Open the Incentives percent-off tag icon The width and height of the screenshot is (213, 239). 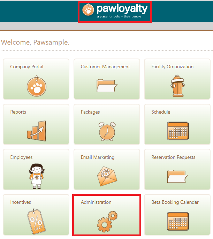37,222
